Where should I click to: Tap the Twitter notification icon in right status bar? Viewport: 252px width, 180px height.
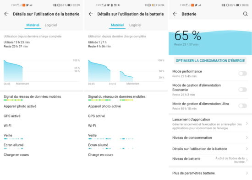196,5
